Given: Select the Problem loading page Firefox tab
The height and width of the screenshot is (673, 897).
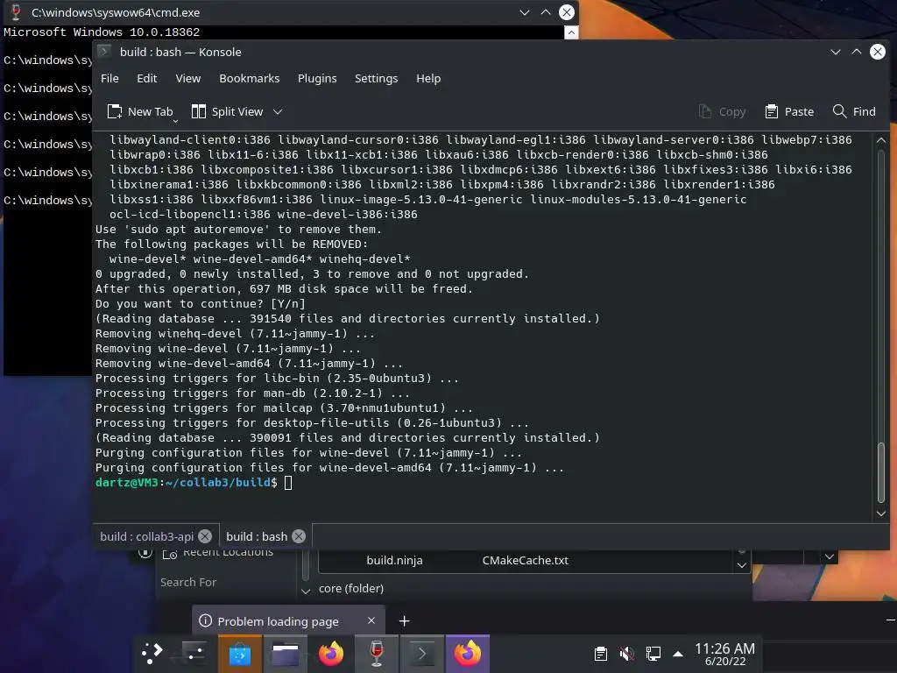Looking at the screenshot, I should (287, 621).
